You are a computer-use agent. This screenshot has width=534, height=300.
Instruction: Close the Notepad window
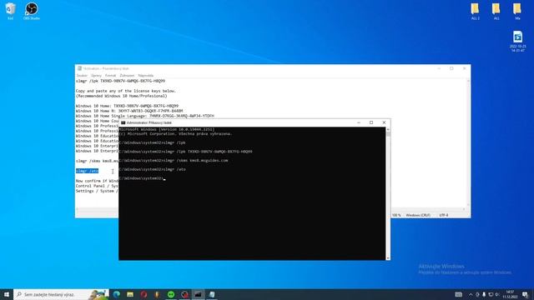[x=464, y=68]
